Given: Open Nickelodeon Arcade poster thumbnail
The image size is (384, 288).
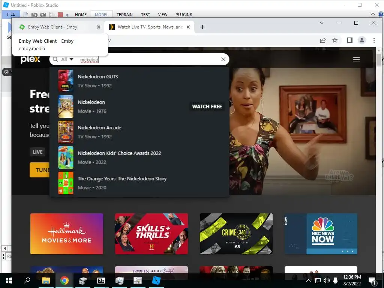Looking at the screenshot, I should coord(66,132).
